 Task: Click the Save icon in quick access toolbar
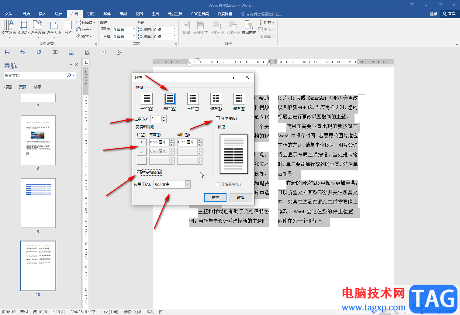point(7,52)
